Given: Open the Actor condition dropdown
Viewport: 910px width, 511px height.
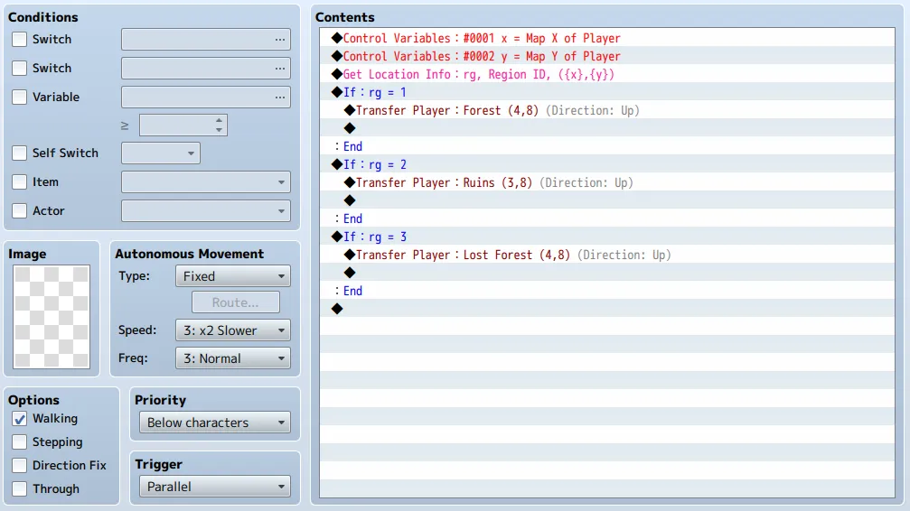Looking at the screenshot, I should (206, 211).
